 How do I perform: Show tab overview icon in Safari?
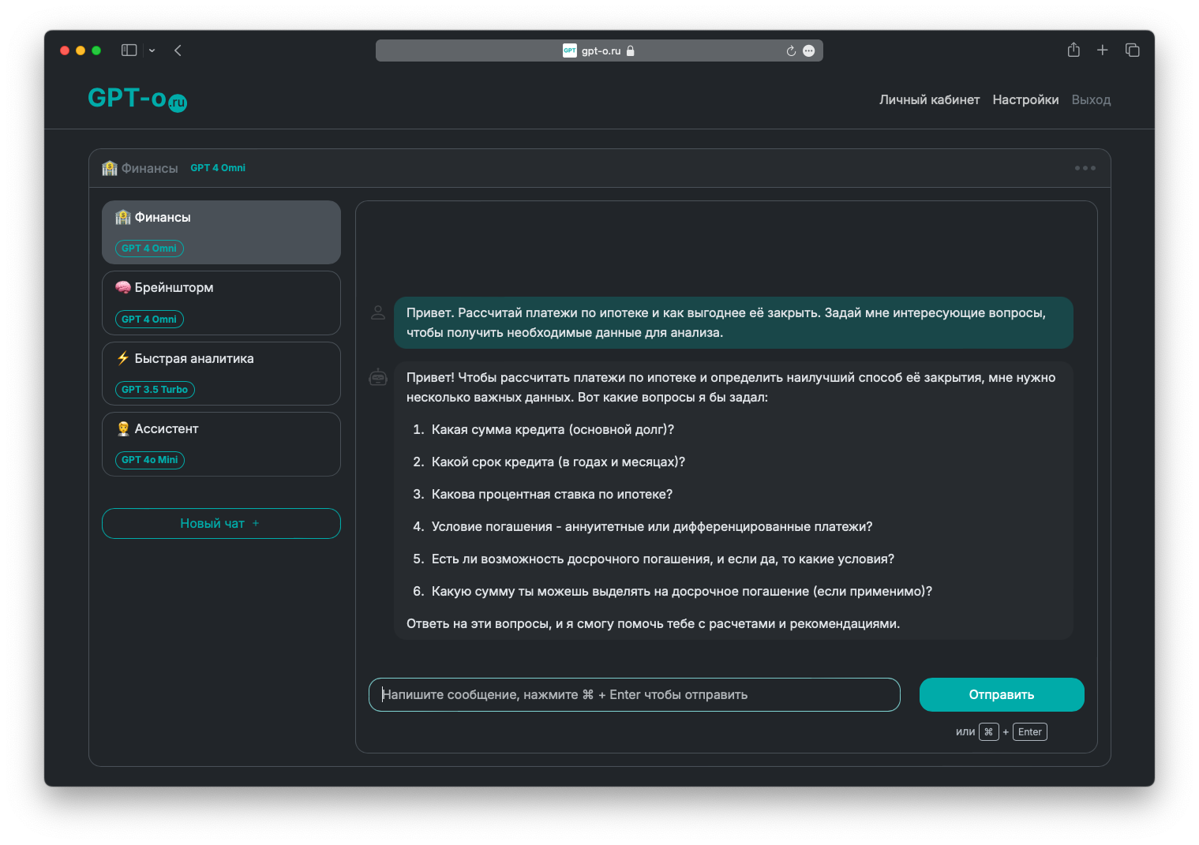[x=1133, y=50]
